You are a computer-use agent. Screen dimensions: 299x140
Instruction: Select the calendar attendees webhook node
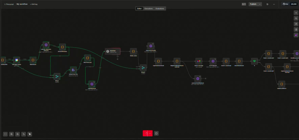pos(46,45)
